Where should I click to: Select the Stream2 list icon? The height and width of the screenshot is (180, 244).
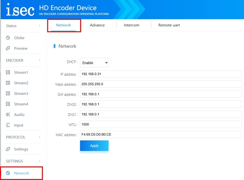click(x=8, y=83)
